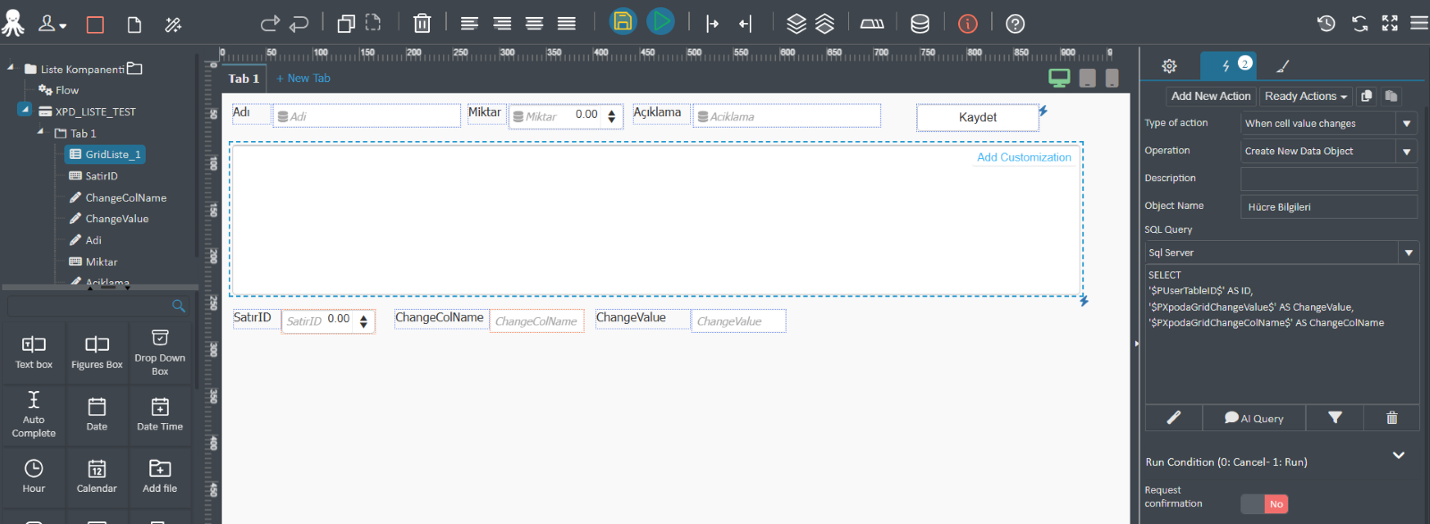Click the trash delete icon in toolbar
This screenshot has height=524, width=1430.
pyautogui.click(x=422, y=24)
